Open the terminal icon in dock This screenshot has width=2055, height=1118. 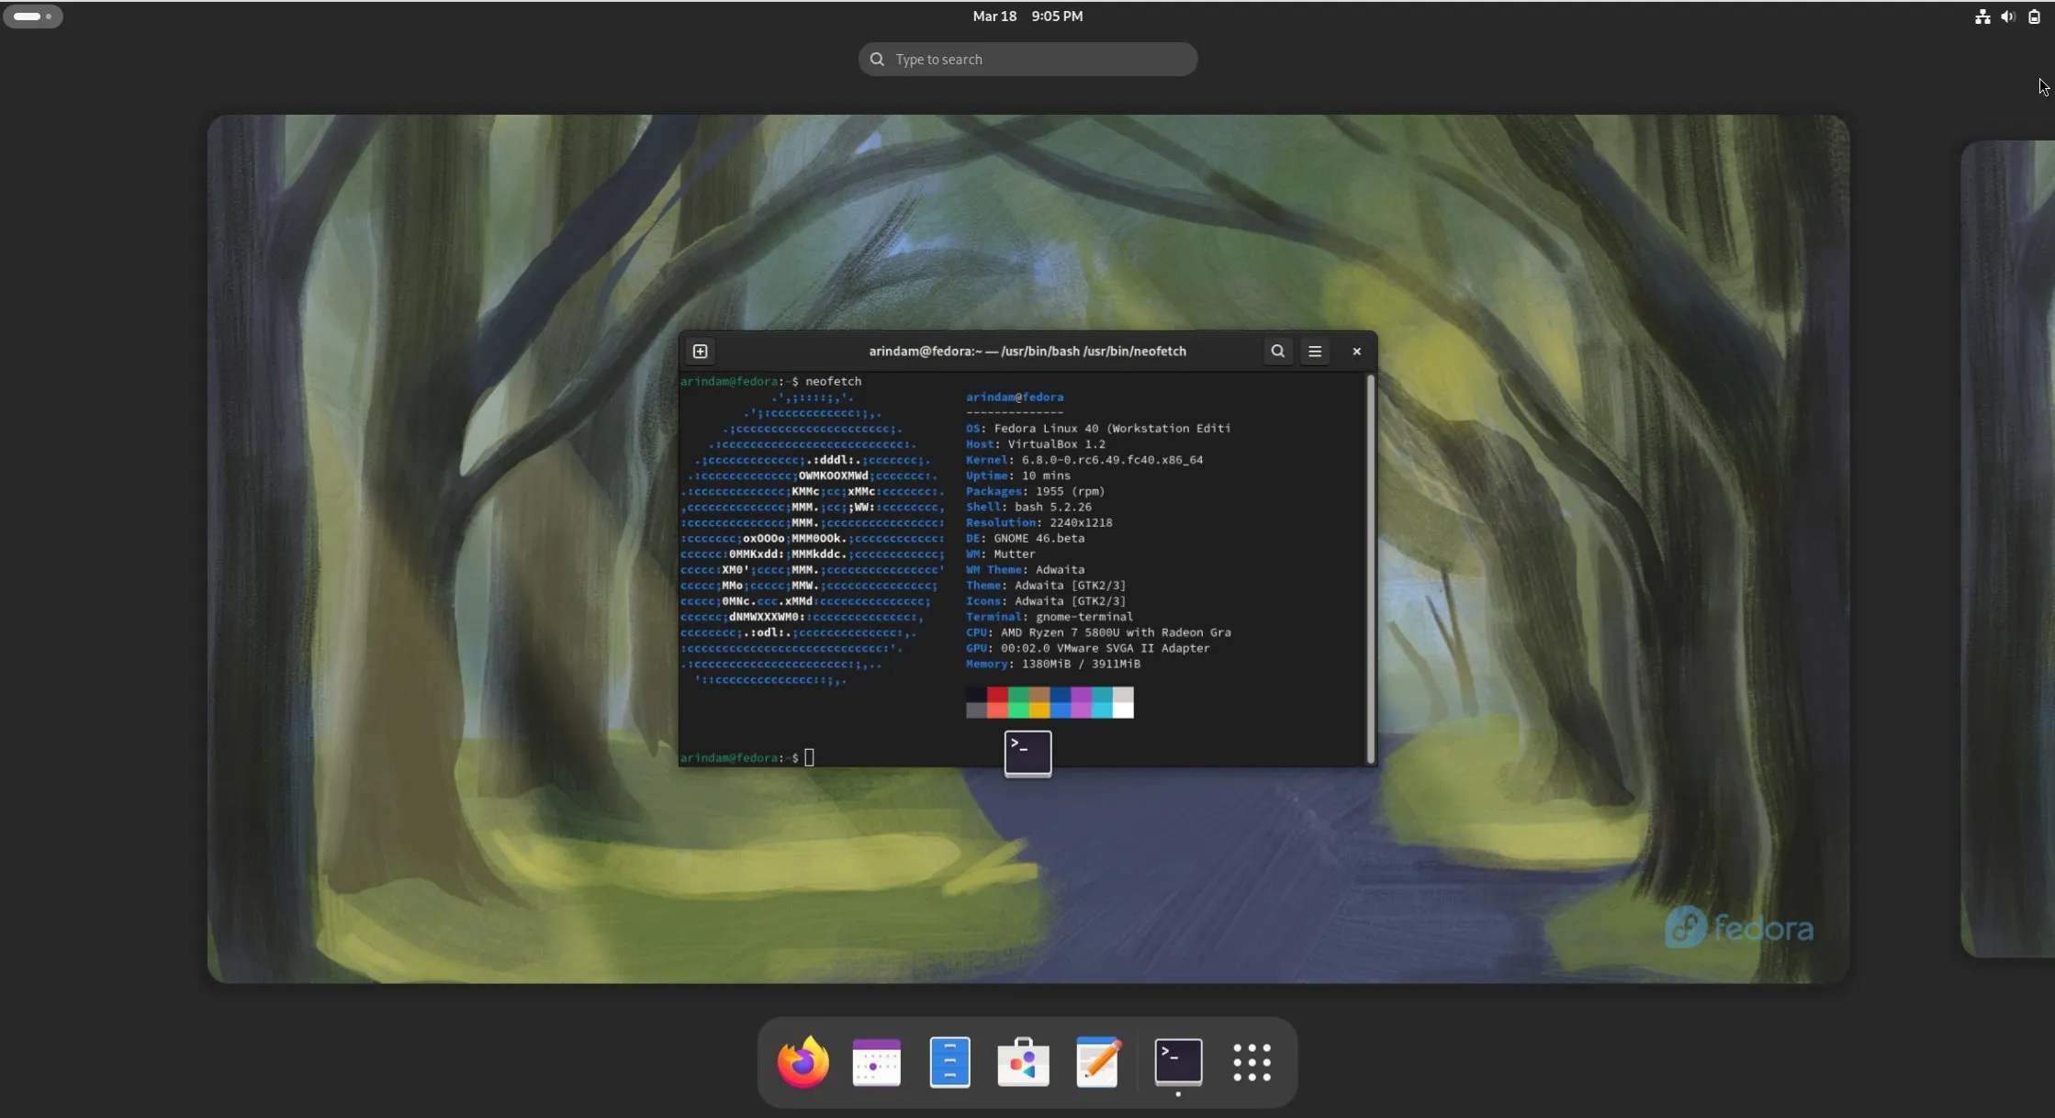point(1177,1061)
